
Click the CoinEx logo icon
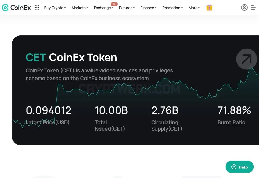click(5, 8)
